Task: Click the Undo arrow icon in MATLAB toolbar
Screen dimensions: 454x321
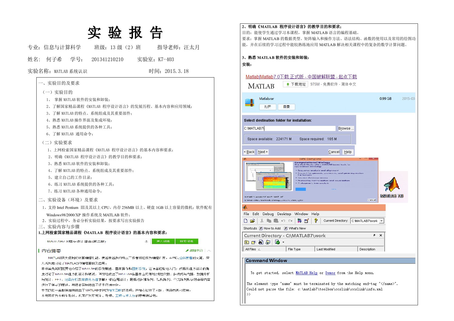Action: 283,221
